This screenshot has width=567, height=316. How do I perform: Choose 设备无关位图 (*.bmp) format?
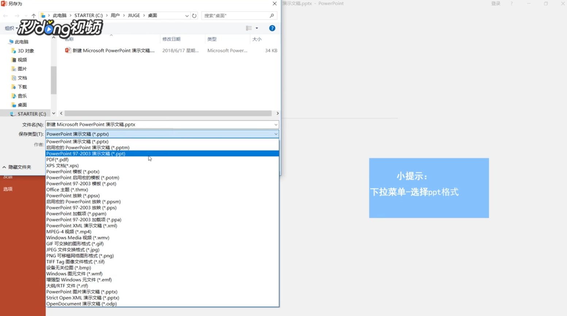coord(162,268)
